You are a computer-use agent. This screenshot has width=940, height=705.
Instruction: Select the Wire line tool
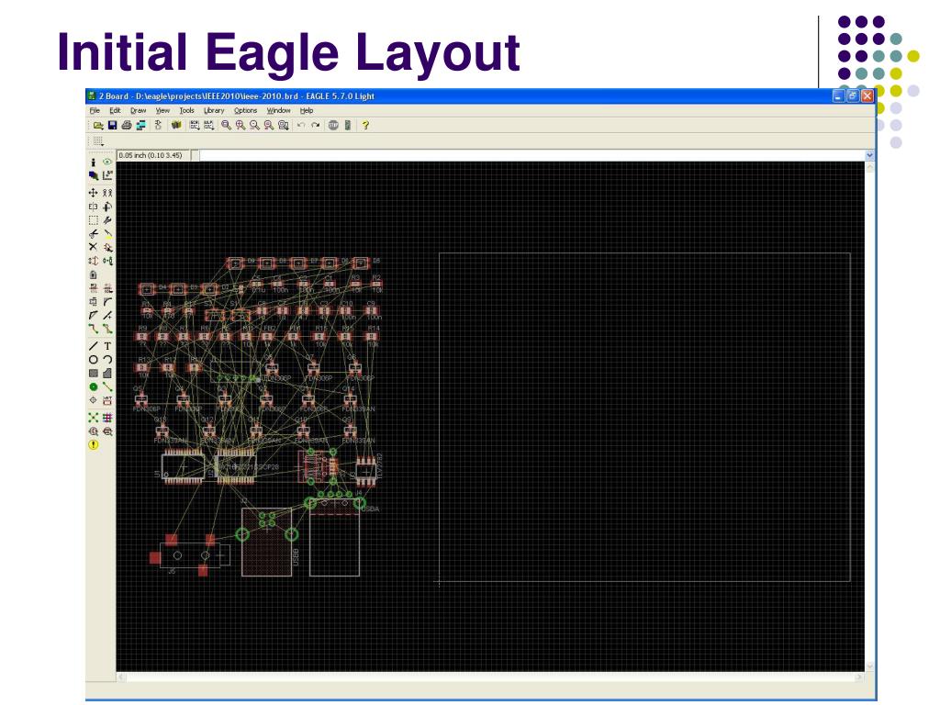coord(93,346)
